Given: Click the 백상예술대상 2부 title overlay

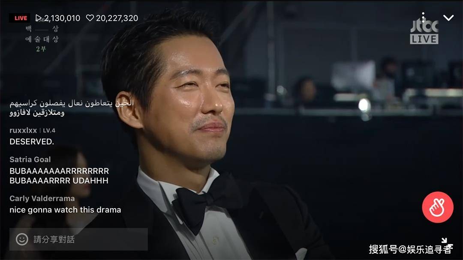Looking at the screenshot, I should tap(42, 39).
